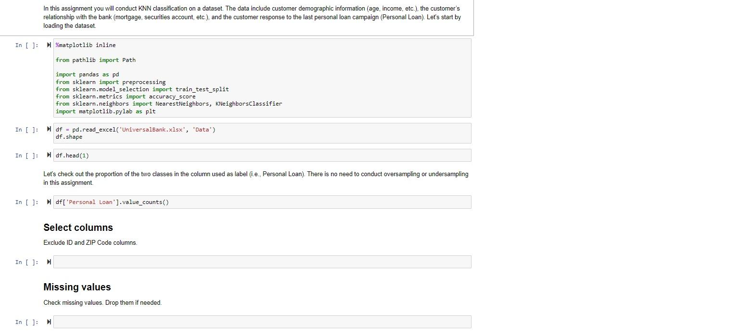Select the 'Select columns' heading
Screen dimensions: 733x335
click(78, 227)
